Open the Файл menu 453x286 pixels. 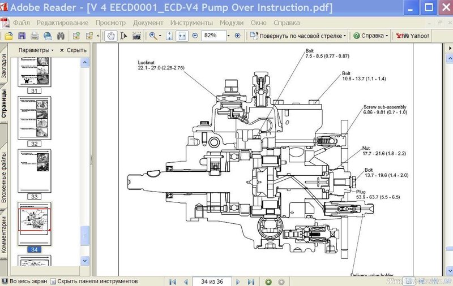click(x=22, y=23)
